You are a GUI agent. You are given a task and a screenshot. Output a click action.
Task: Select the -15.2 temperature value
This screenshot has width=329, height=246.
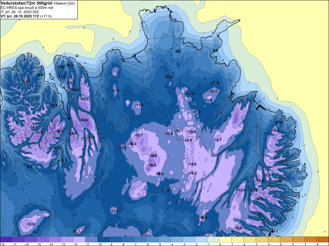pyautogui.click(x=132, y=144)
